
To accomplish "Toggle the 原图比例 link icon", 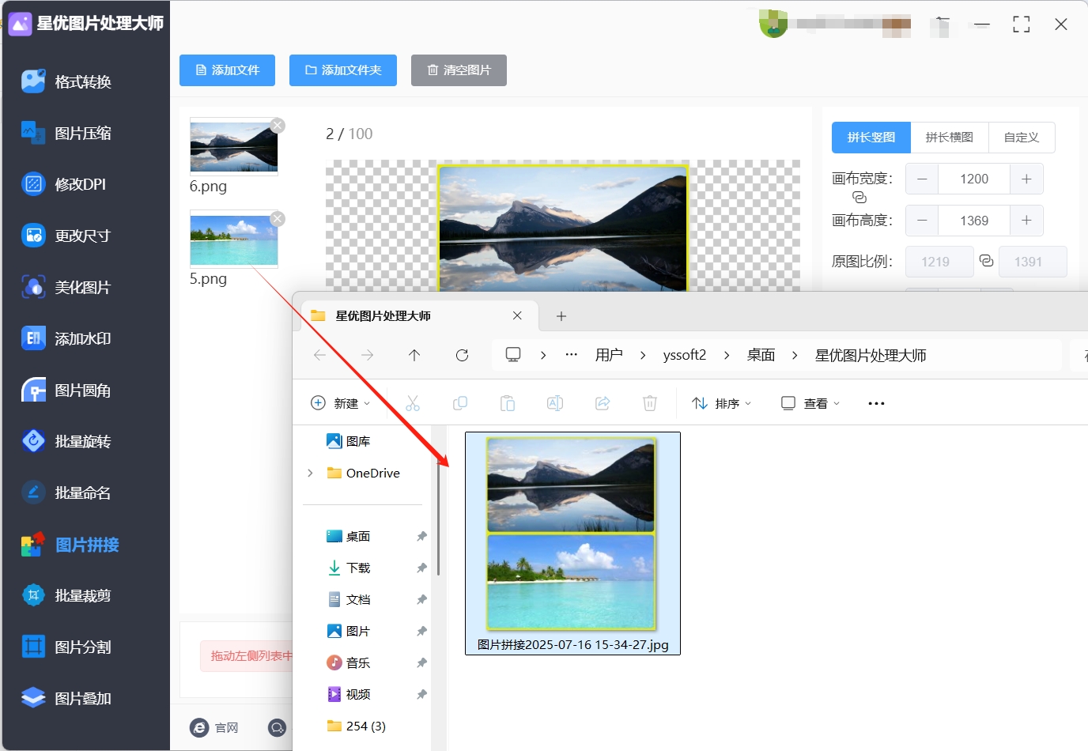I will [986, 260].
